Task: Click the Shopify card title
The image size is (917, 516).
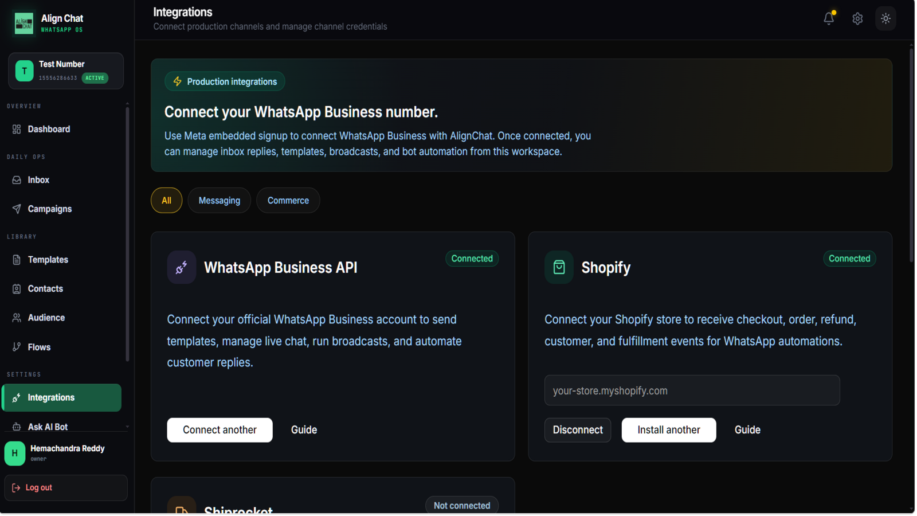Action: [x=606, y=268]
